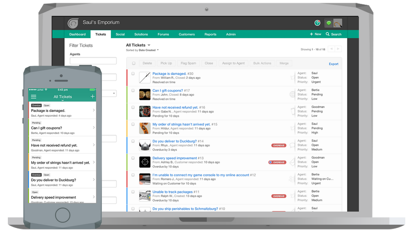Image resolution: width=410 pixels, height=230 pixels.
Task: Open phone ticket Have not received refund yet
Action: 62,145
